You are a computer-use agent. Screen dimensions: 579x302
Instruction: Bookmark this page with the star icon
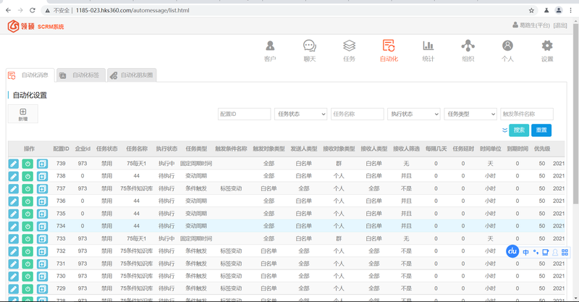531,10
